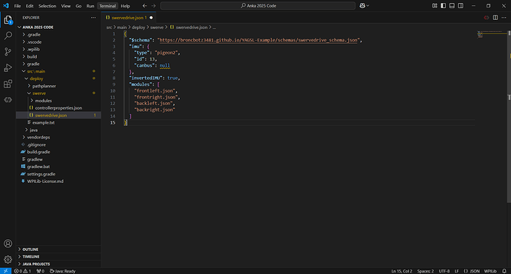Open Explorer Views and More Actions ellipsis
The image size is (511, 274).
[x=93, y=18]
